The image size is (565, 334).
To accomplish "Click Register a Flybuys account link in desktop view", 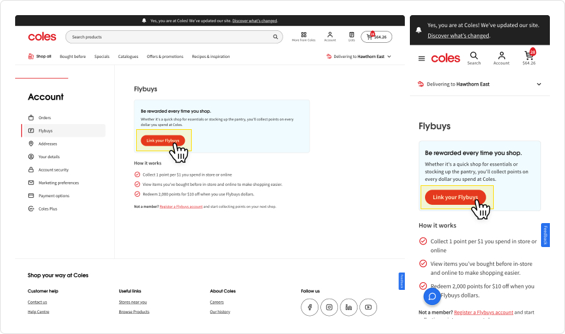I will coord(181,207).
